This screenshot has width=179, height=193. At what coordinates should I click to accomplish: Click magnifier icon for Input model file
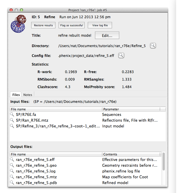click(12, 126)
